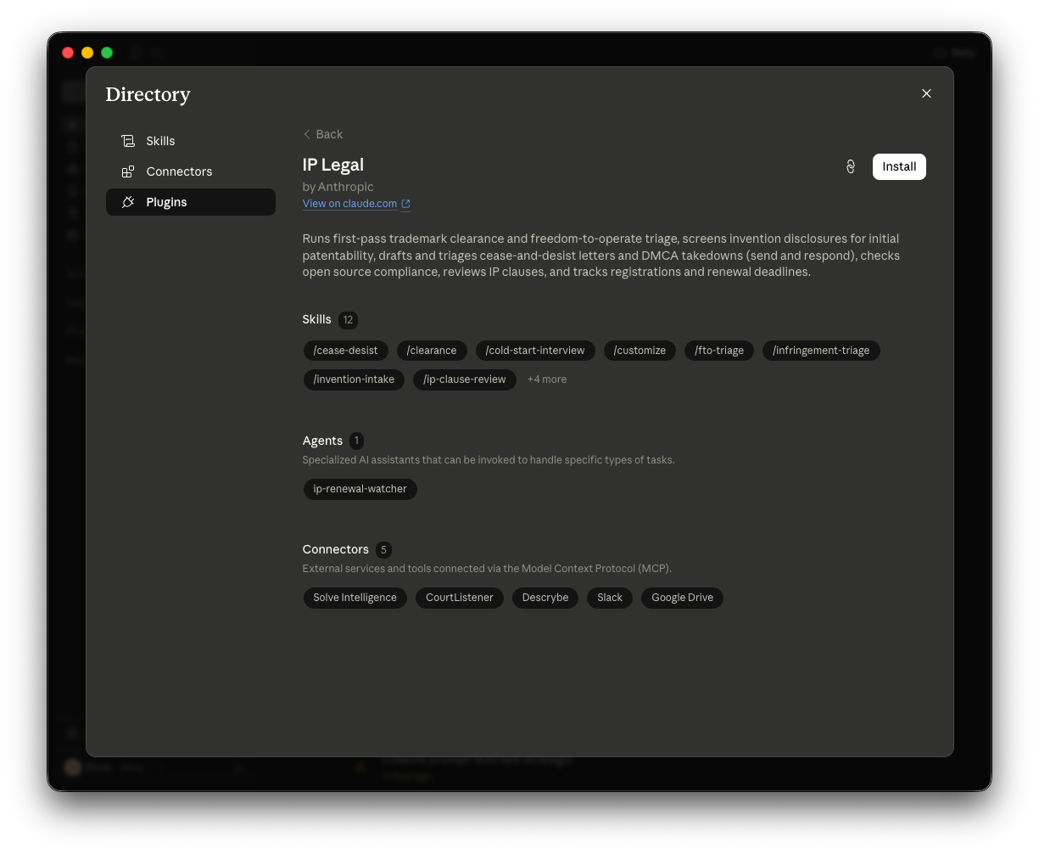
Task: Select the /clearance skill chip
Action: click(x=432, y=351)
